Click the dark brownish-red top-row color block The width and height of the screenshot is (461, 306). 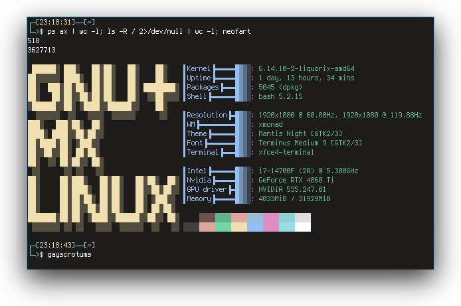click(207, 218)
